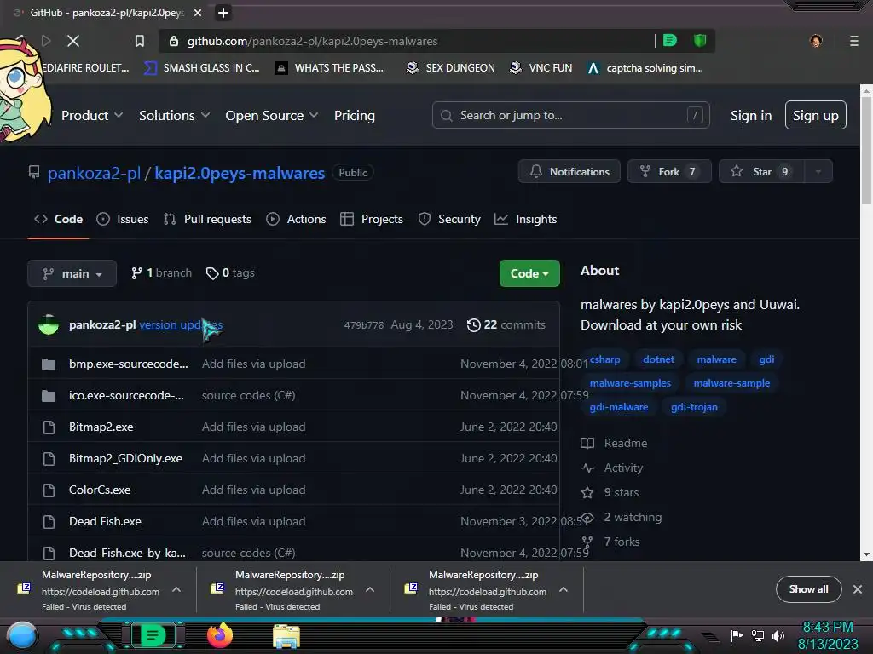The width and height of the screenshot is (873, 654).
Task: Open kapi2.0peys-malwares repository link
Action: 240,173
